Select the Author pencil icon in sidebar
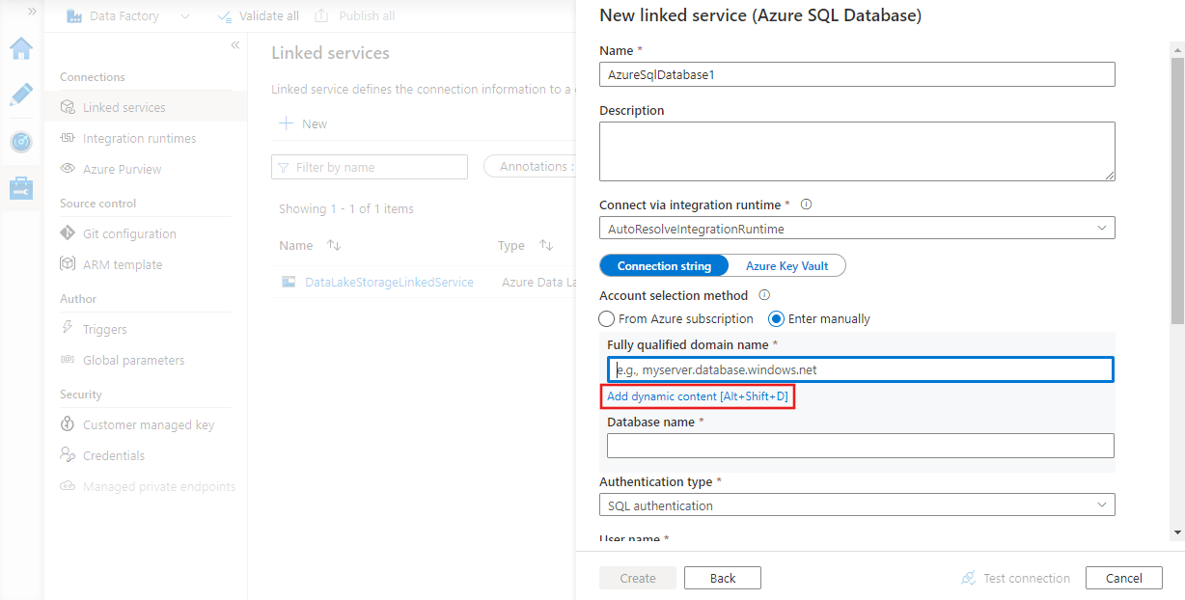This screenshot has height=600, width=1185. [21, 95]
